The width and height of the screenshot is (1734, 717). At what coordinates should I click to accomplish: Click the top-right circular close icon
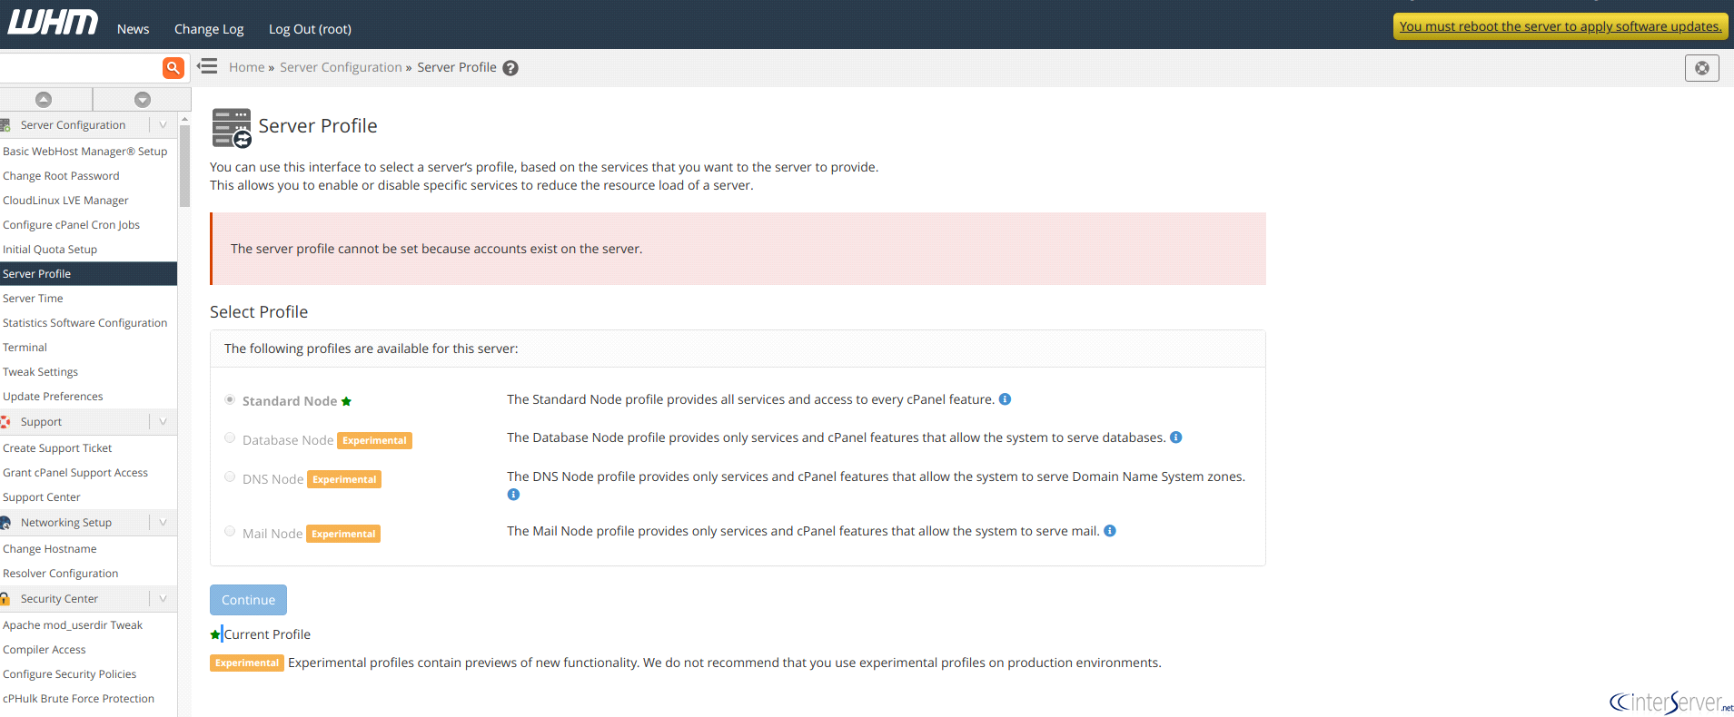tap(1701, 68)
